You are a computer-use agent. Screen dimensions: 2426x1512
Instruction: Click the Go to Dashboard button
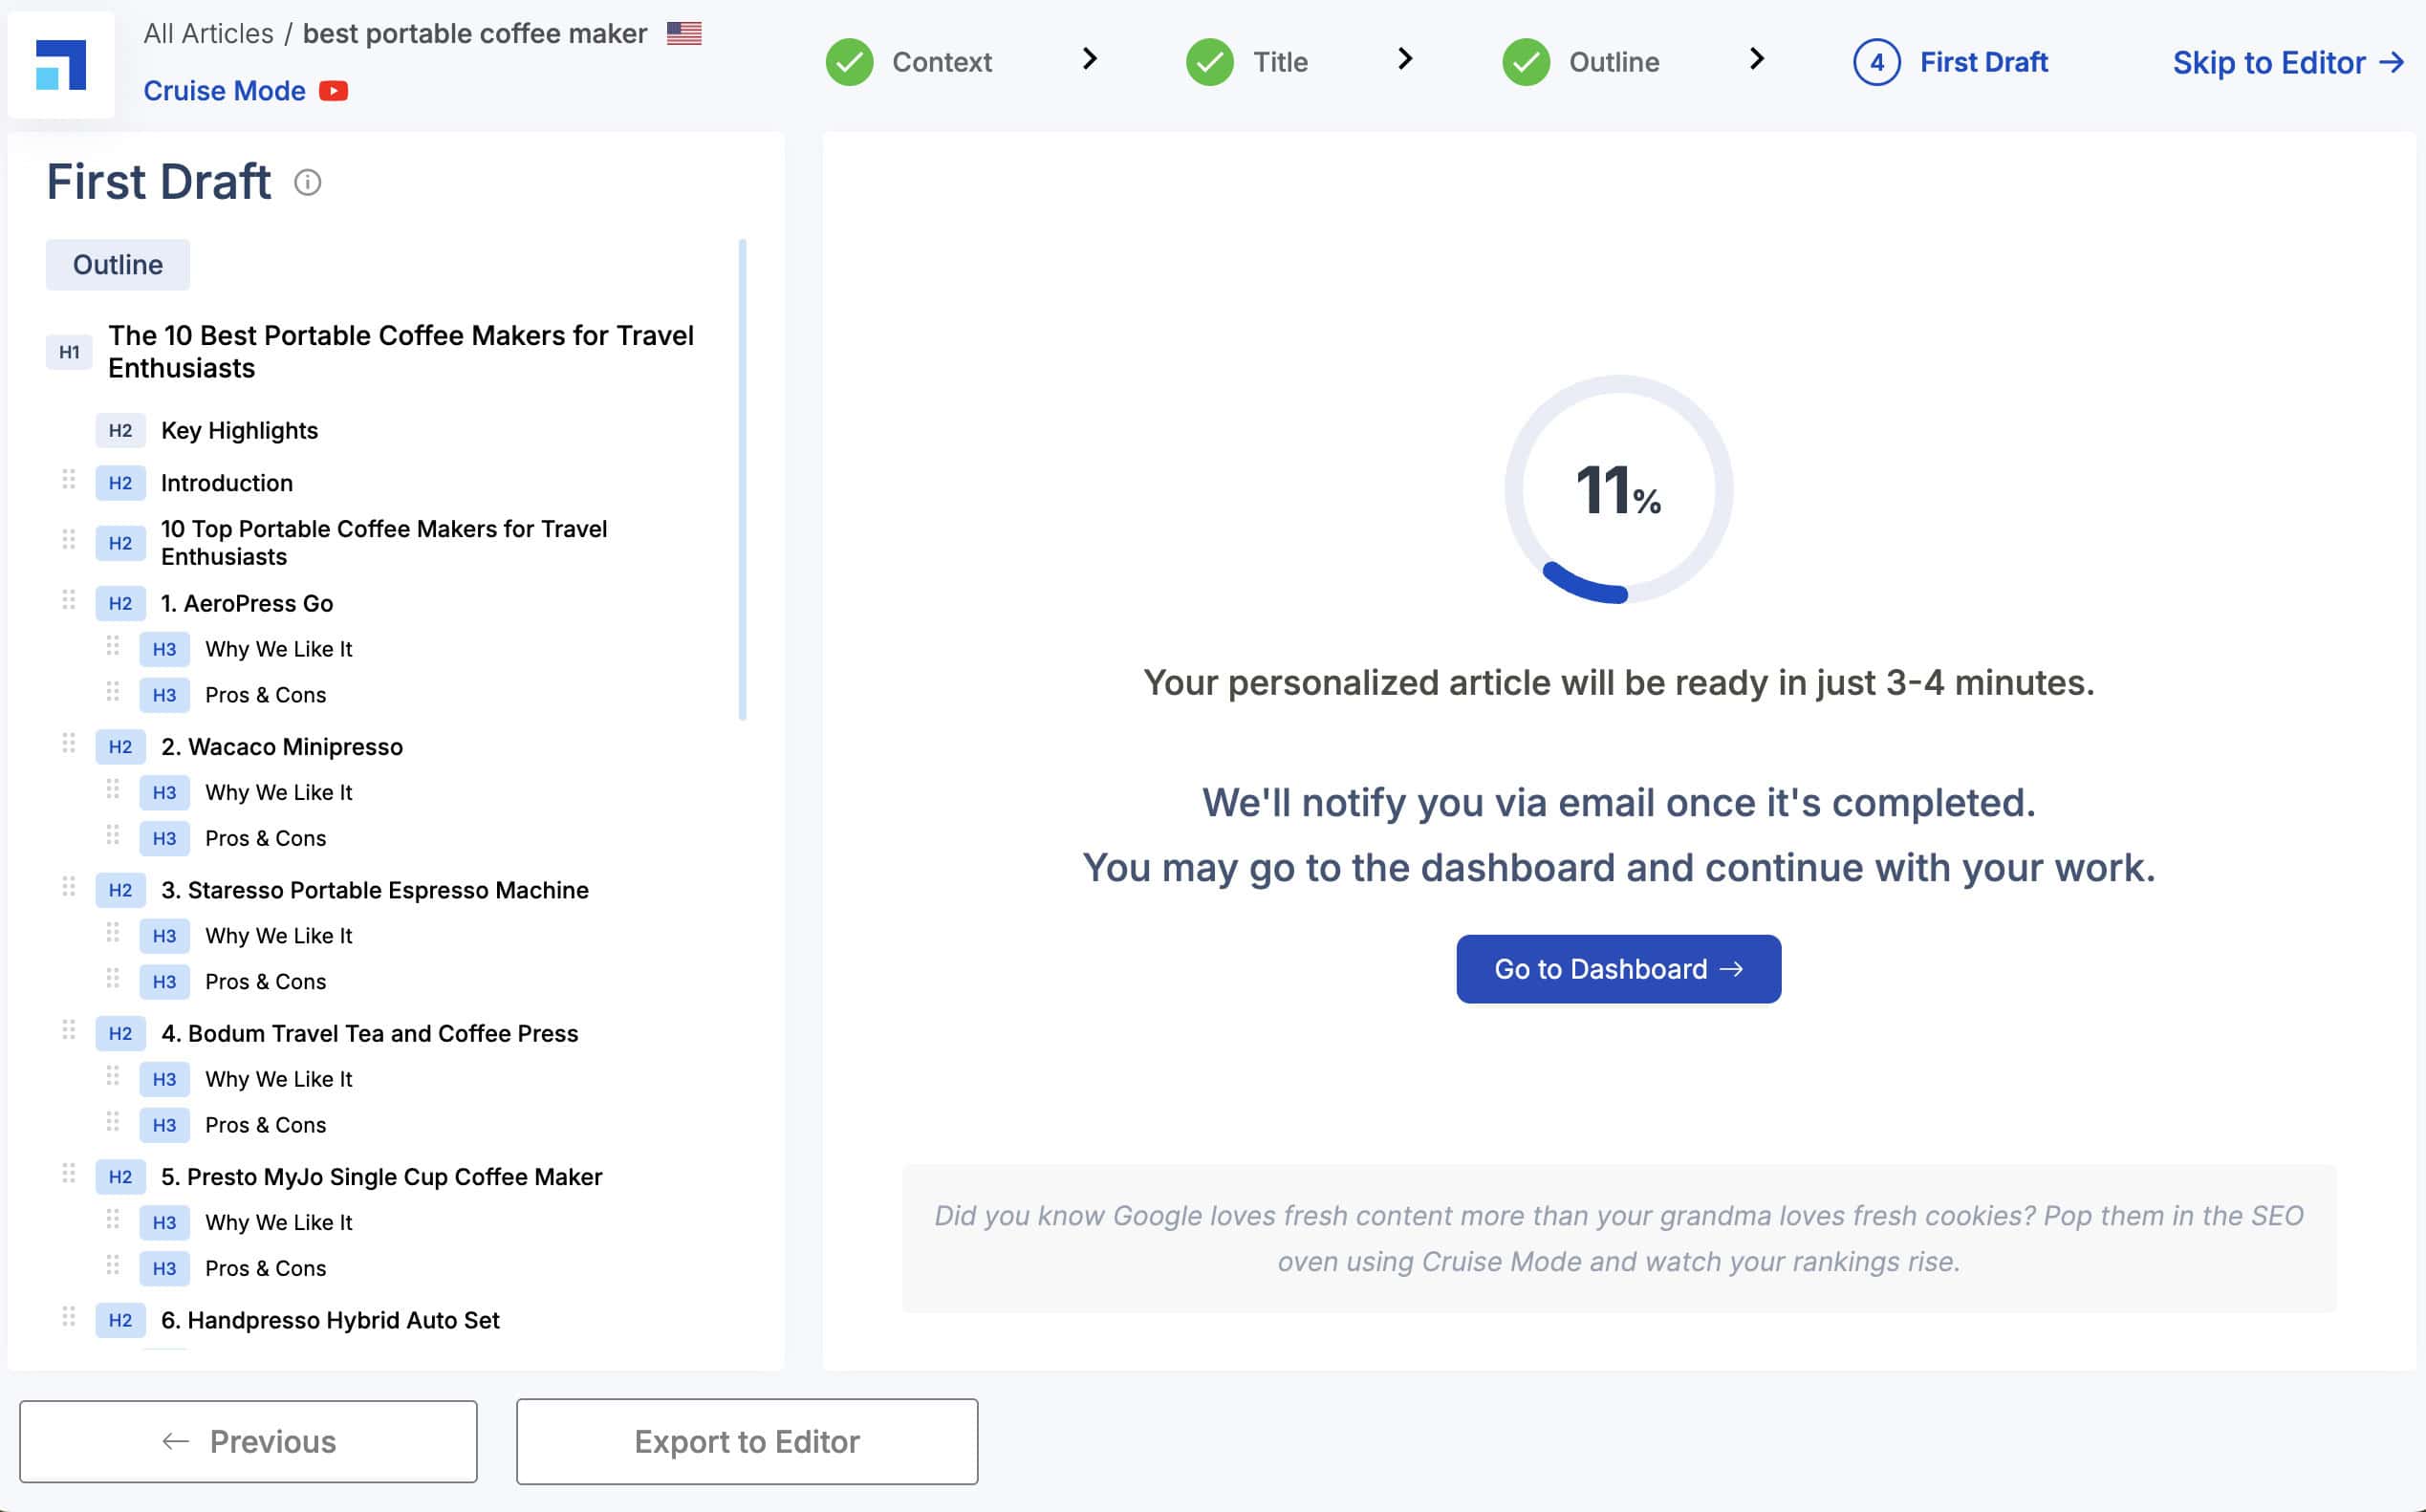(x=1618, y=969)
